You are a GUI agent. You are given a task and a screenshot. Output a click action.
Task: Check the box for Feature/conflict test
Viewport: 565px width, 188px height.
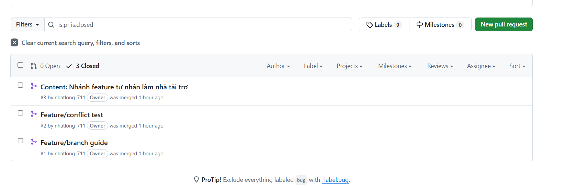coord(20,113)
